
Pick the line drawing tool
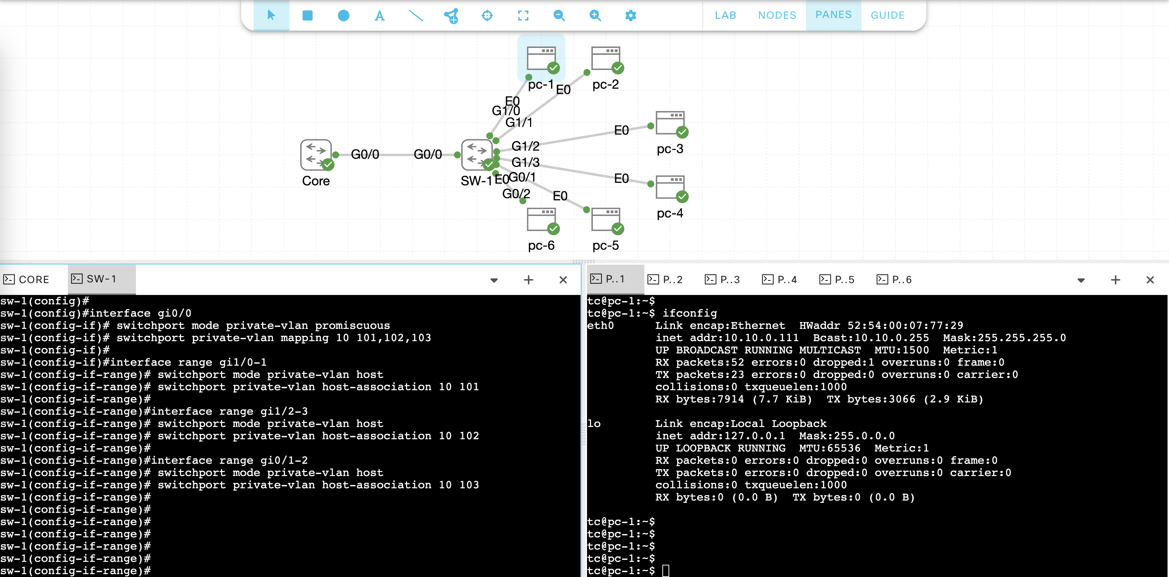(415, 16)
